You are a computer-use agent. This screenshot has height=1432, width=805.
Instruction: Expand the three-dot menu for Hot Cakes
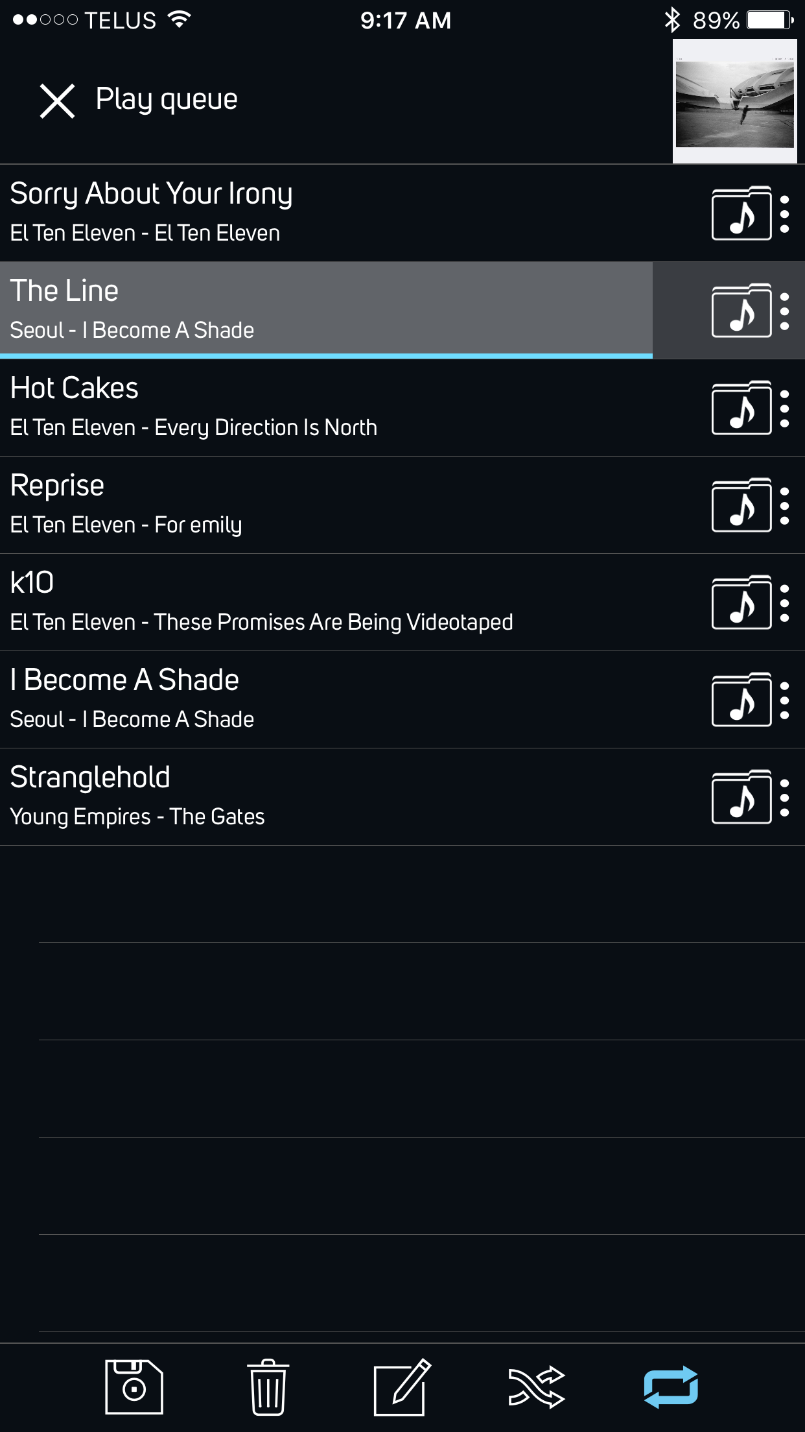[785, 408]
